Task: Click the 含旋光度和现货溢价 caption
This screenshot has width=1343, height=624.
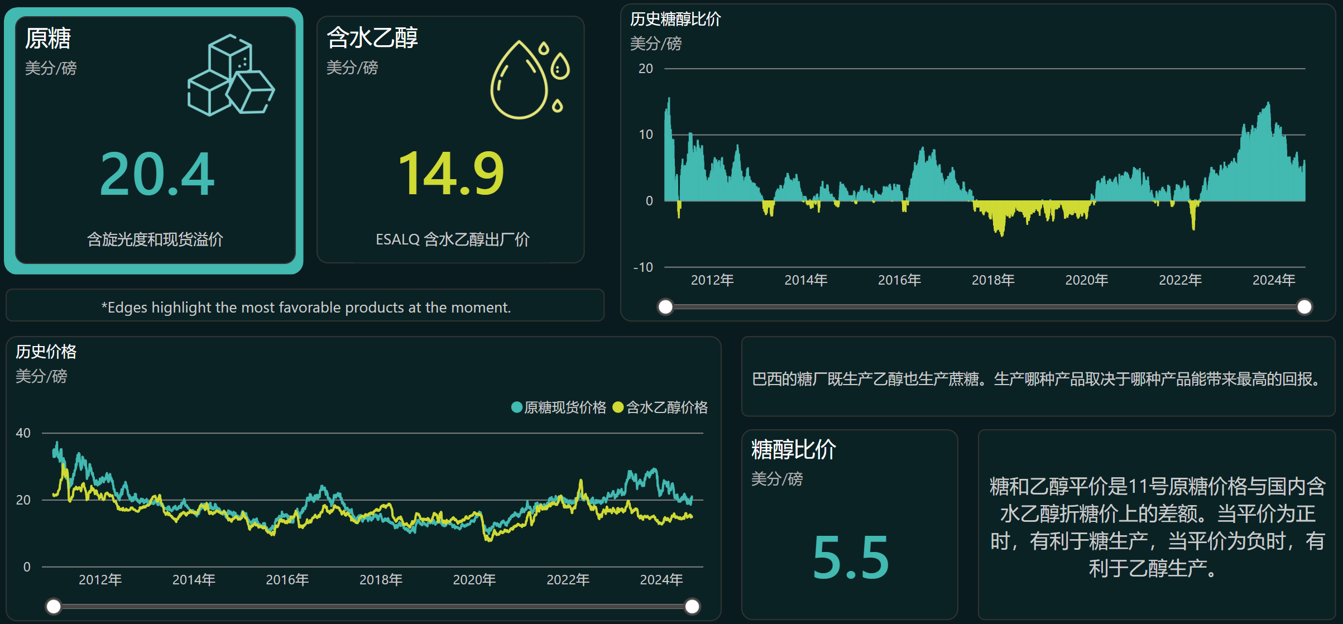Action: click(155, 239)
